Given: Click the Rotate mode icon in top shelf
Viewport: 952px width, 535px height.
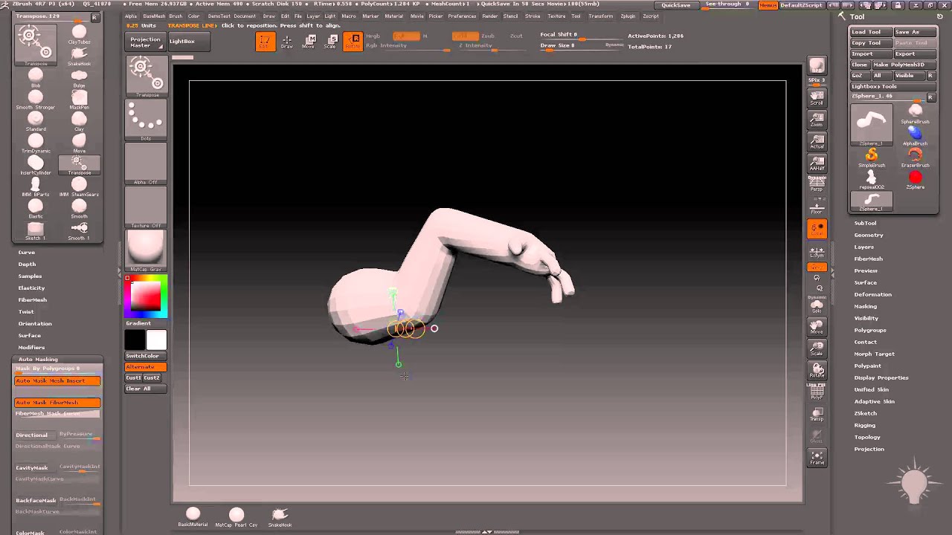Looking at the screenshot, I should pos(353,42).
